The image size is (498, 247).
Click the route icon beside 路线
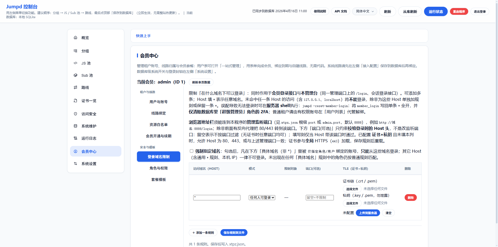pyautogui.click(x=75, y=87)
